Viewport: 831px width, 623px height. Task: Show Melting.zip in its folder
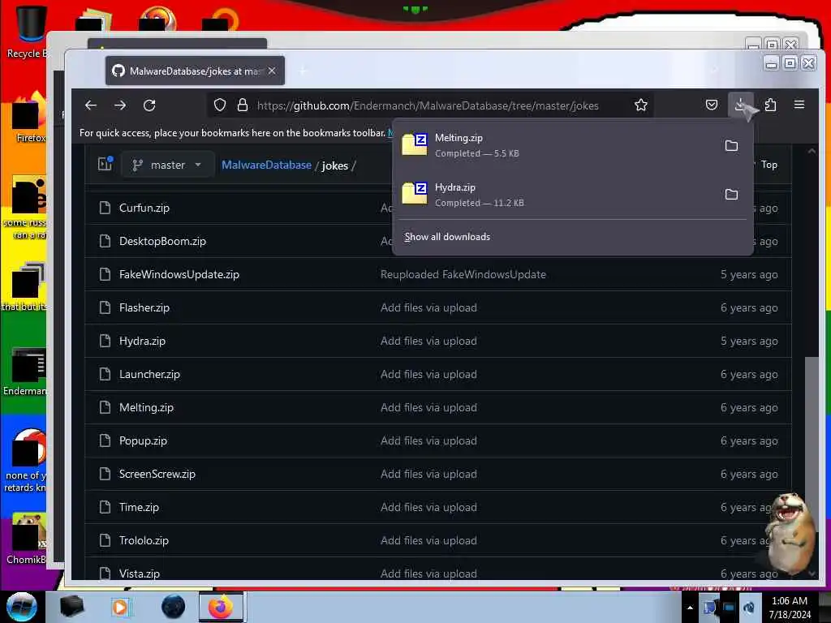click(731, 146)
